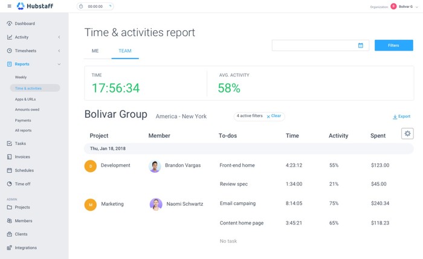The height and width of the screenshot is (259, 423).
Task: Click the date range input field
Action: (320, 45)
